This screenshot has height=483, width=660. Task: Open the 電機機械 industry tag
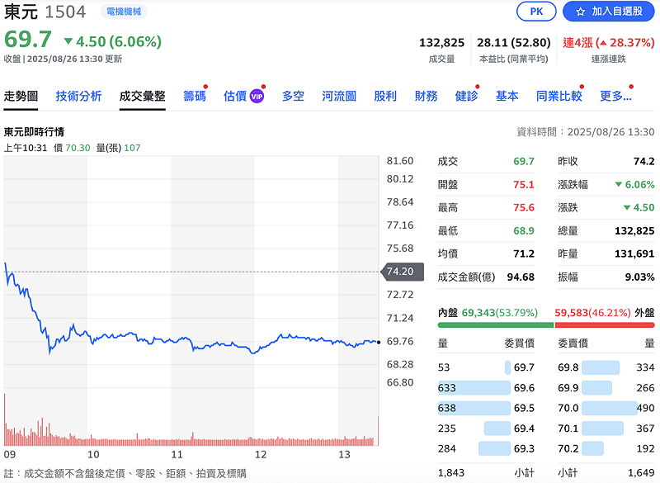tap(124, 12)
